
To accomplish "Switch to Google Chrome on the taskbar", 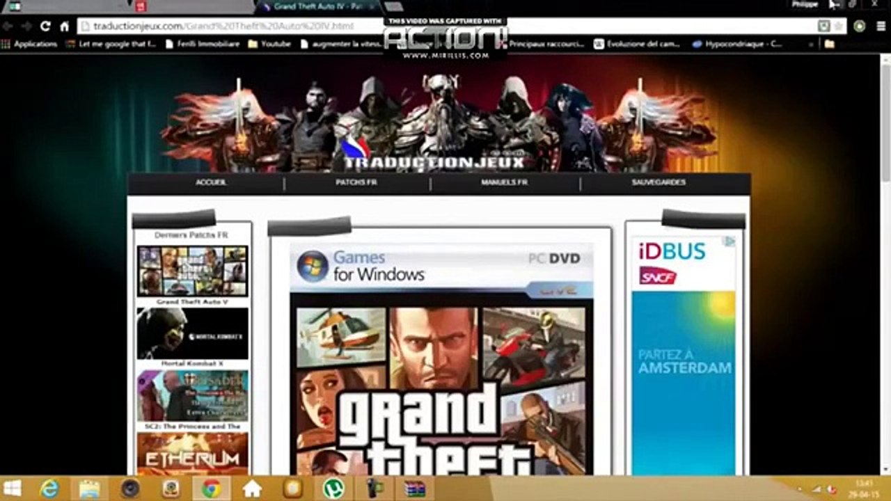I will click(211, 488).
